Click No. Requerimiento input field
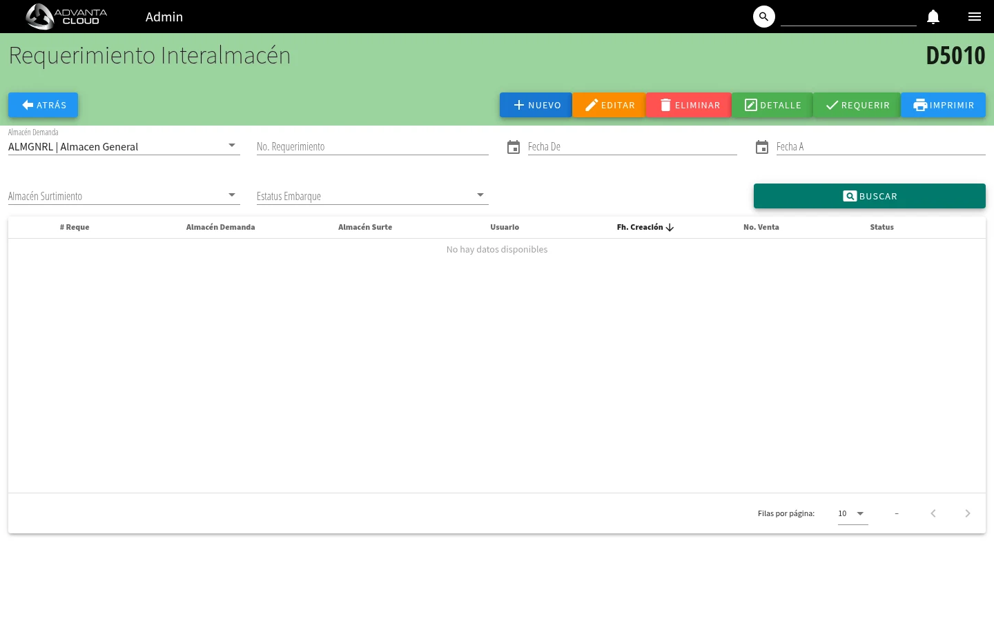994x621 pixels. [373, 146]
